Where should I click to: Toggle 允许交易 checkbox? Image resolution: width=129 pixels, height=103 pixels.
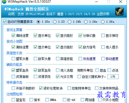(58, 77)
